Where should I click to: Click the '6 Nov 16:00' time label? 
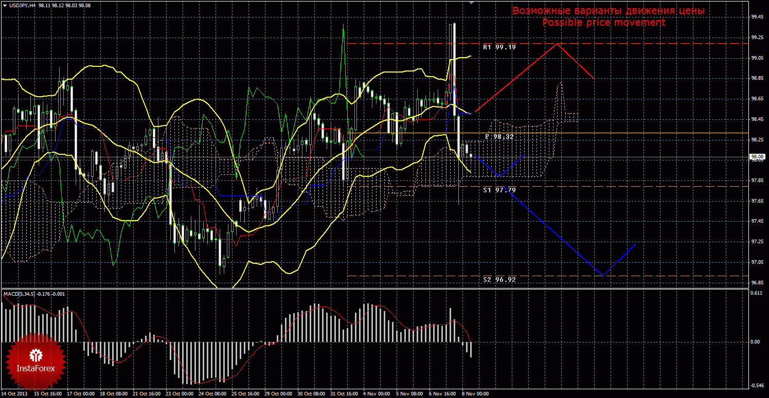442,394
